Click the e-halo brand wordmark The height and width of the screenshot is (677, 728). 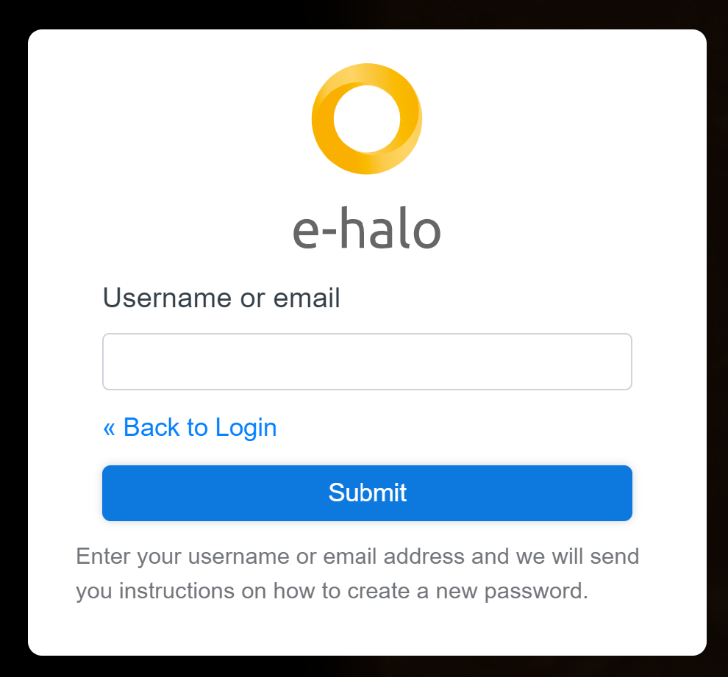(x=367, y=229)
